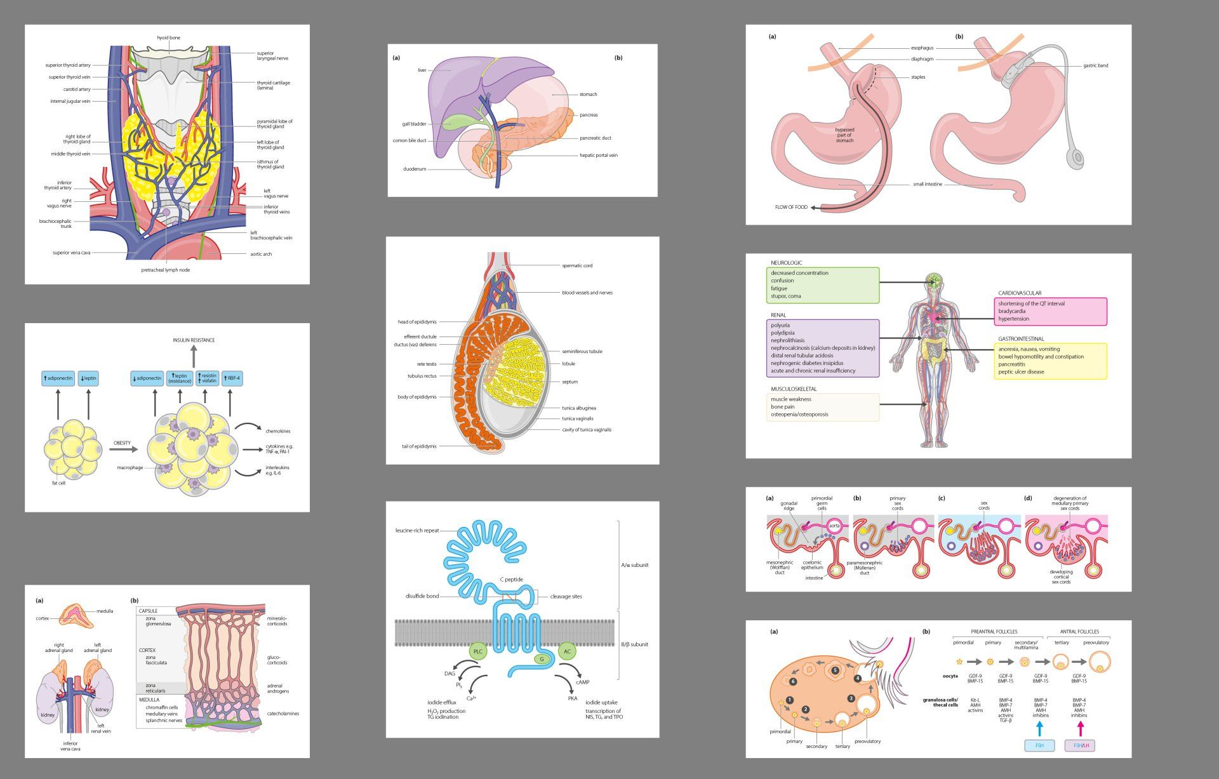1219x779 pixels.
Task: Click the green AC circle
Action: tap(567, 651)
